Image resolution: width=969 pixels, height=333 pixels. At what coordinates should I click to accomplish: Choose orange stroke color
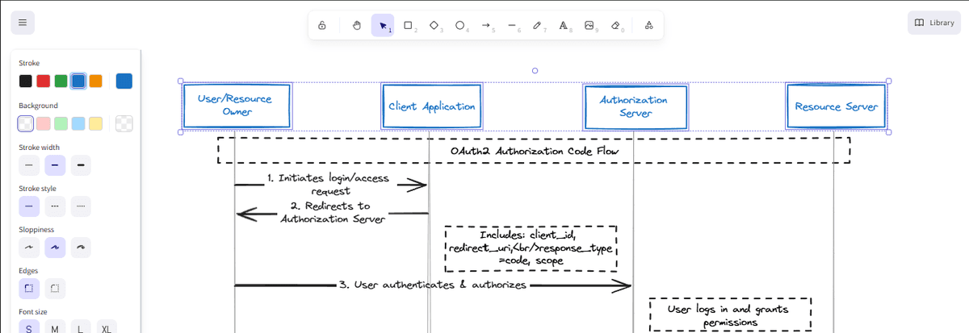tap(95, 81)
